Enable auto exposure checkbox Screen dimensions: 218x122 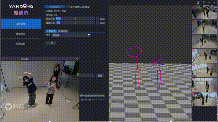pos(98,19)
